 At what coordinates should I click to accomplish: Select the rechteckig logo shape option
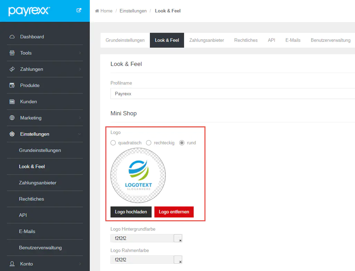coord(149,143)
